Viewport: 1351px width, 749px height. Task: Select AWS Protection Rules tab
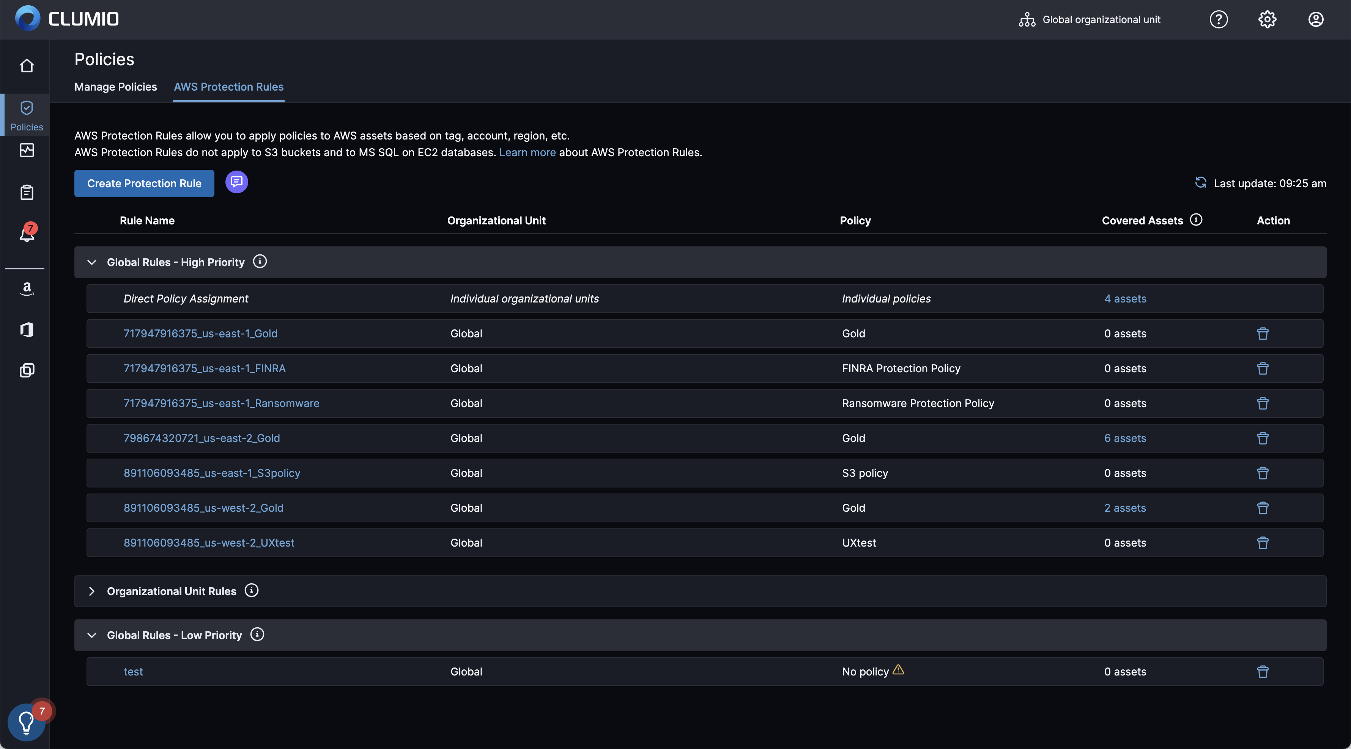pos(229,87)
